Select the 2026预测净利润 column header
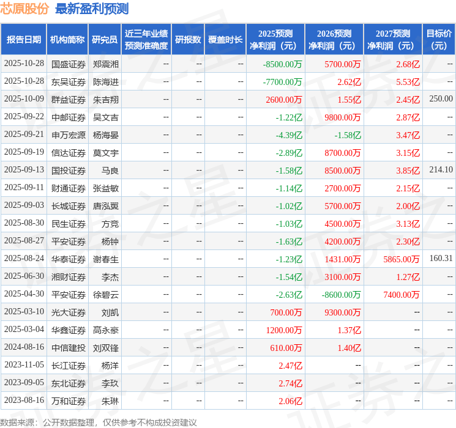456x428 pixels. pyautogui.click(x=334, y=40)
